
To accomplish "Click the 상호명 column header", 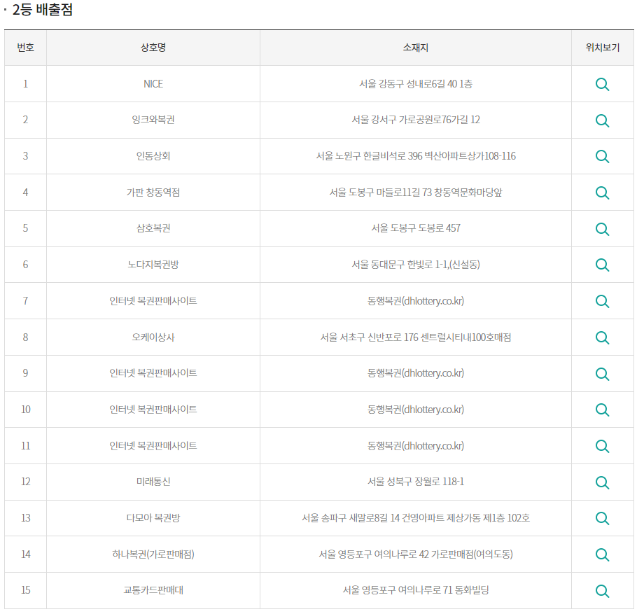I will tap(153, 48).
